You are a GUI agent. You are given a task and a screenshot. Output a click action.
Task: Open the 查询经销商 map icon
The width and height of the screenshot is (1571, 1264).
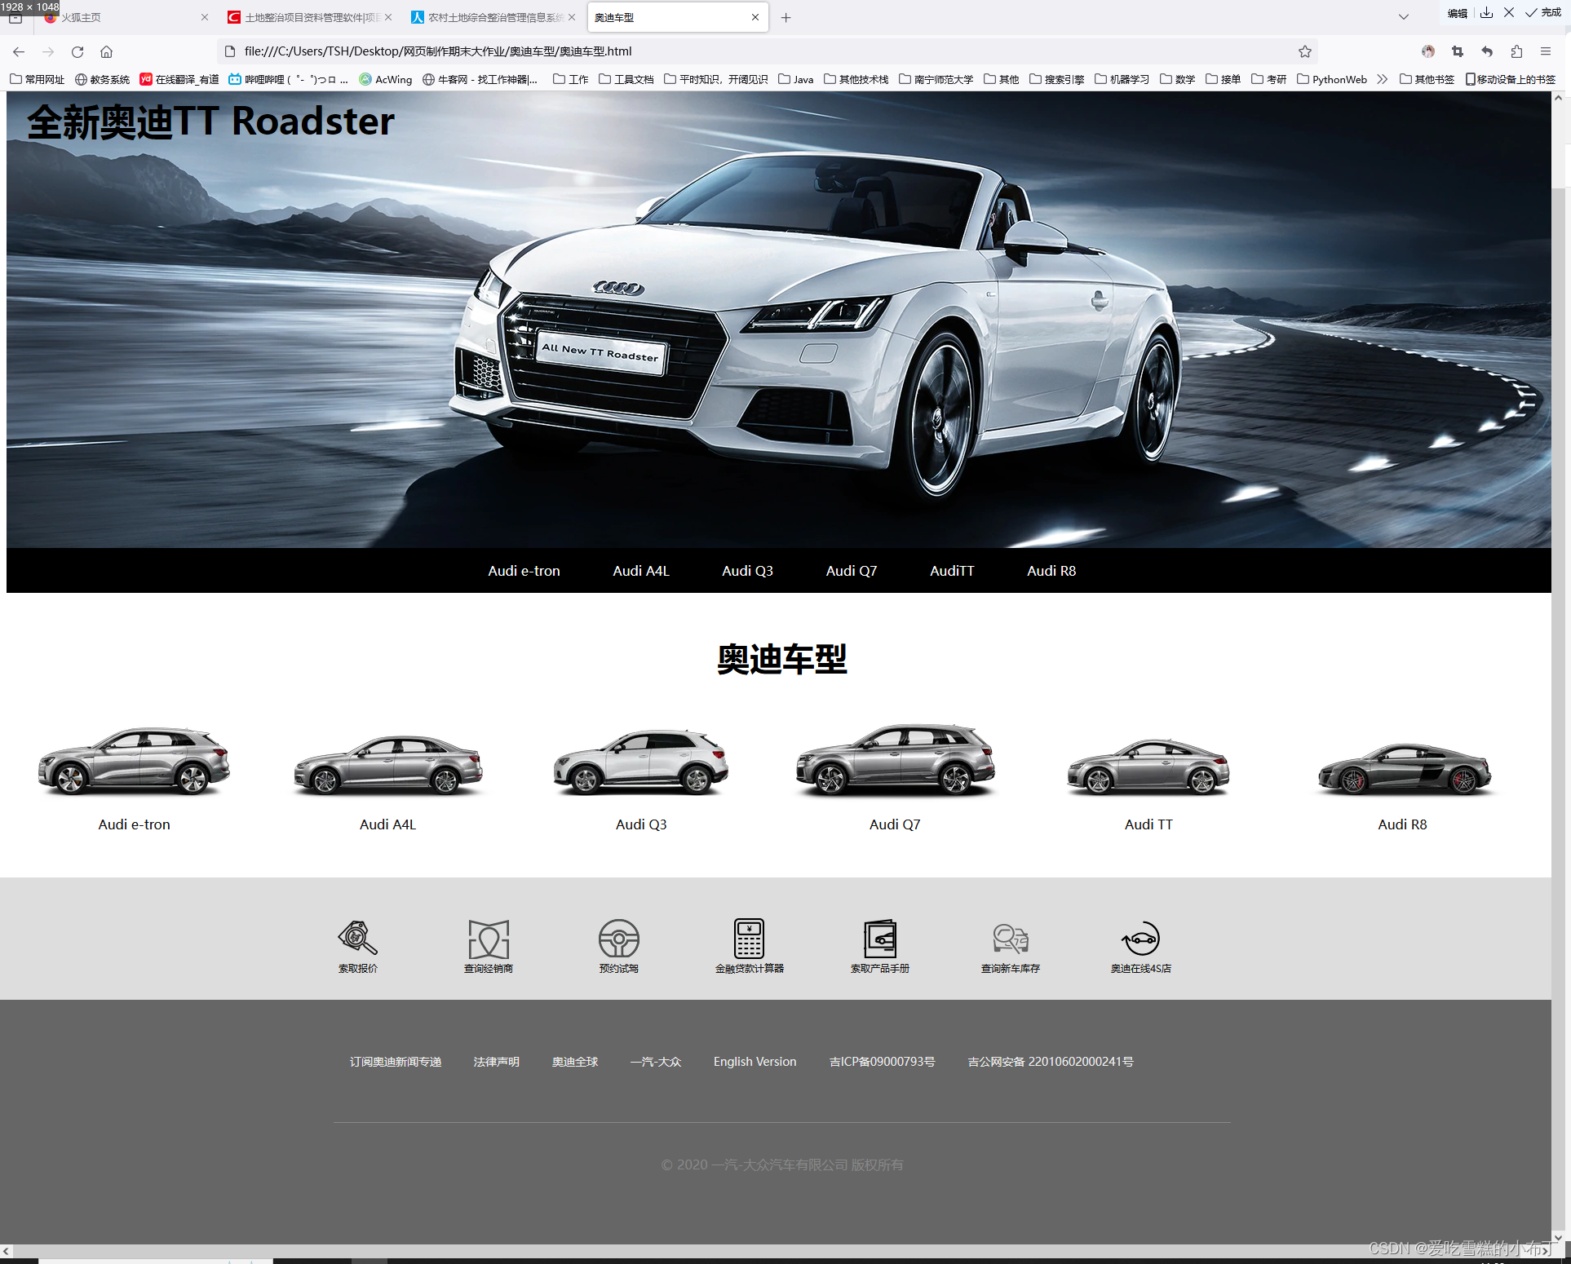[488, 939]
